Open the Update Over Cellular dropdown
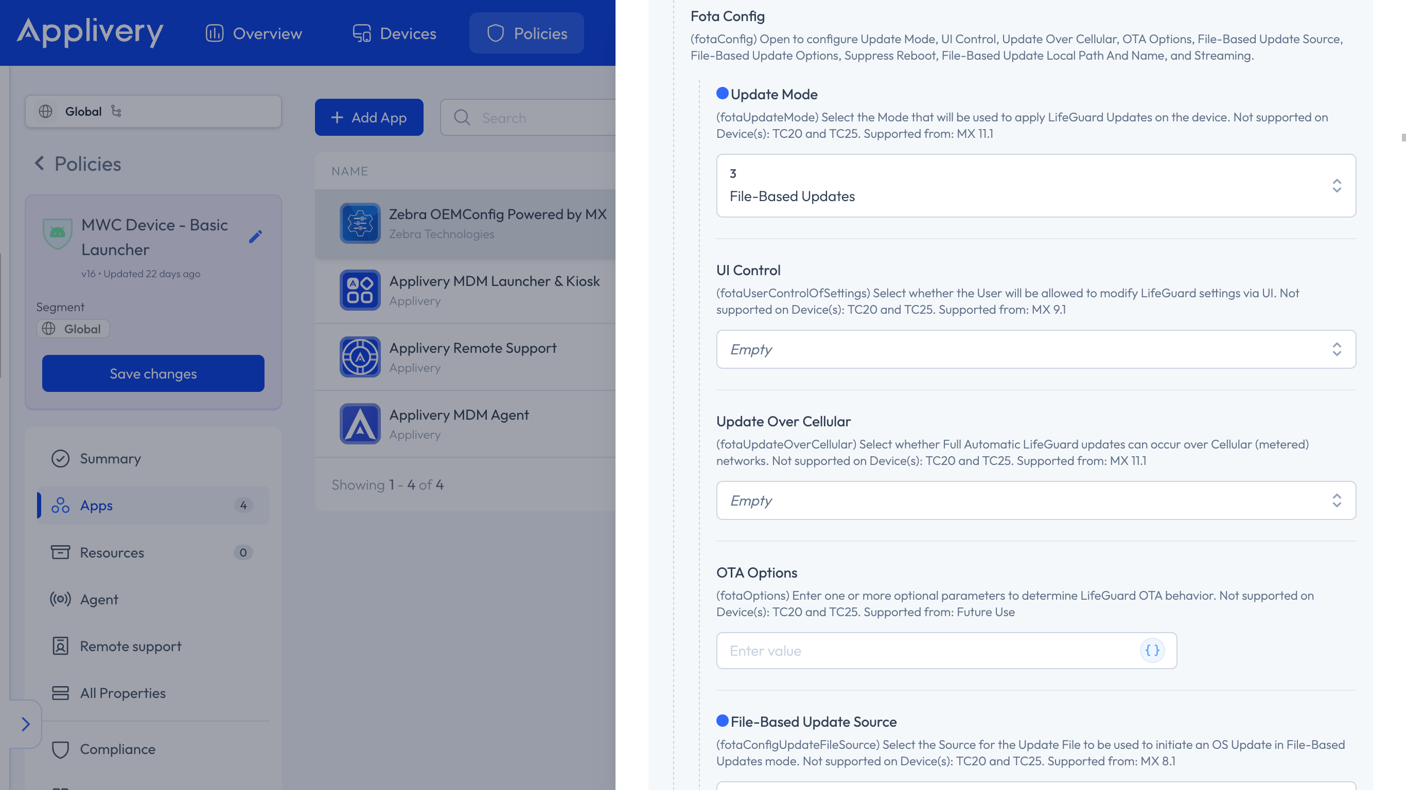The height and width of the screenshot is (790, 1406). 1035,500
